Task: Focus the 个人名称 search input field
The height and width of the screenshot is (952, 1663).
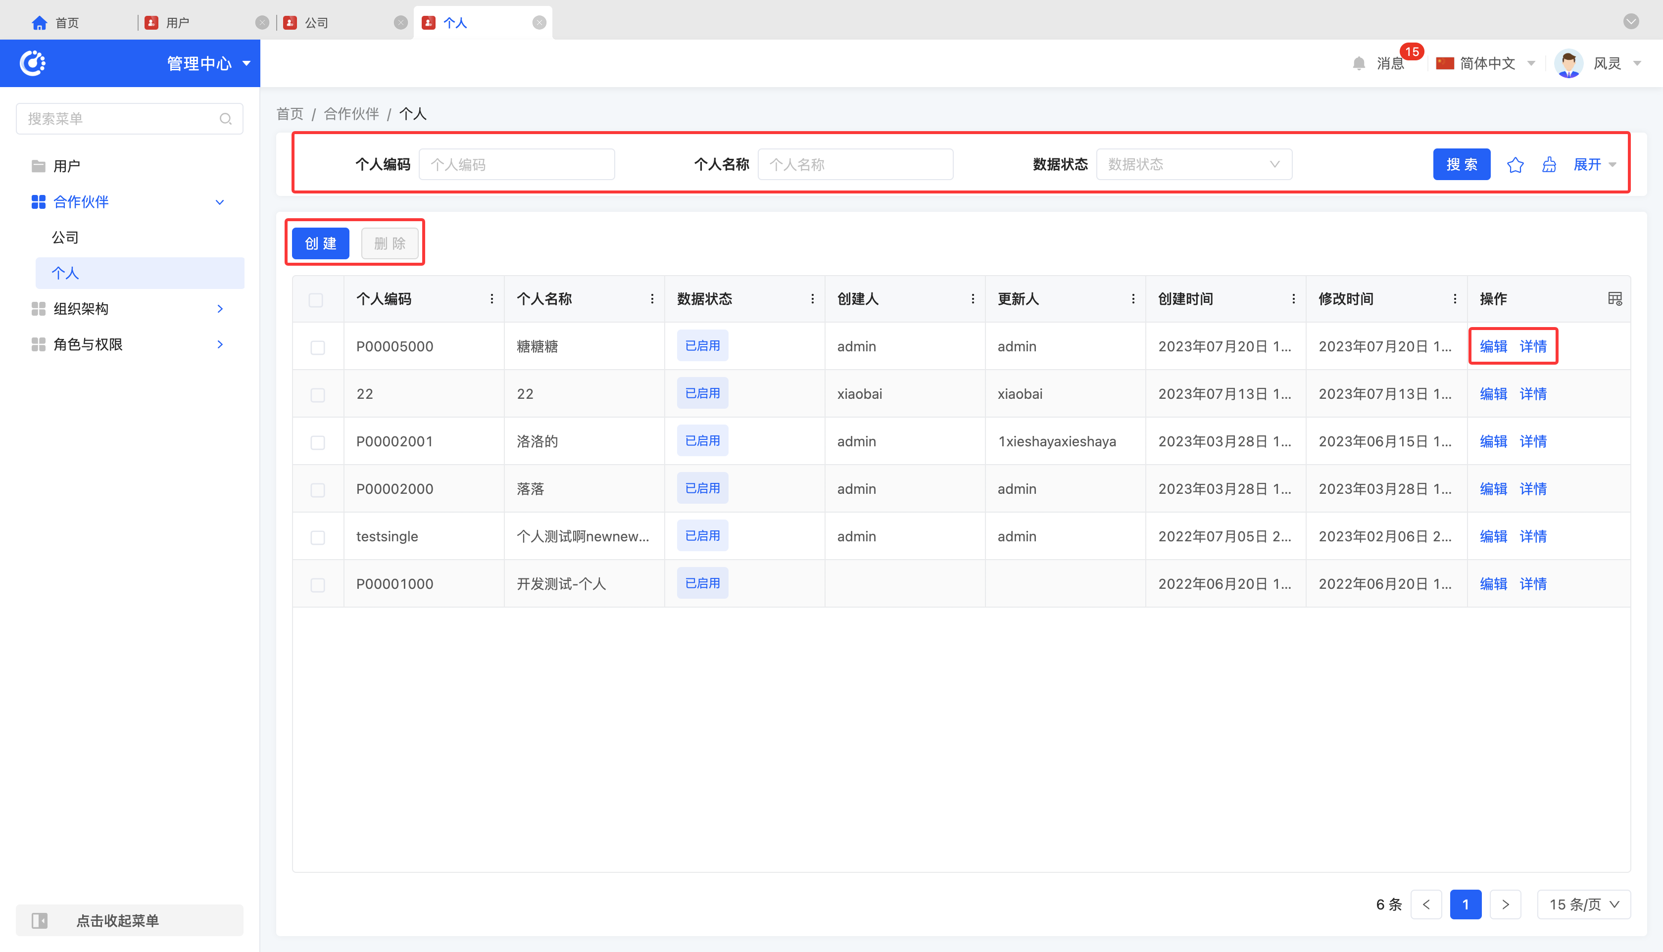Action: (x=855, y=164)
